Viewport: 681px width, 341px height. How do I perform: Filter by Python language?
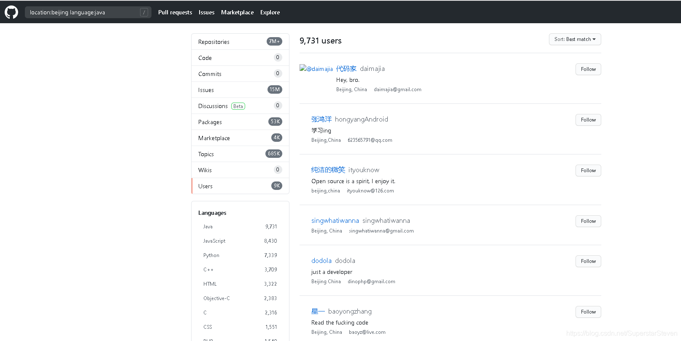coord(240,255)
